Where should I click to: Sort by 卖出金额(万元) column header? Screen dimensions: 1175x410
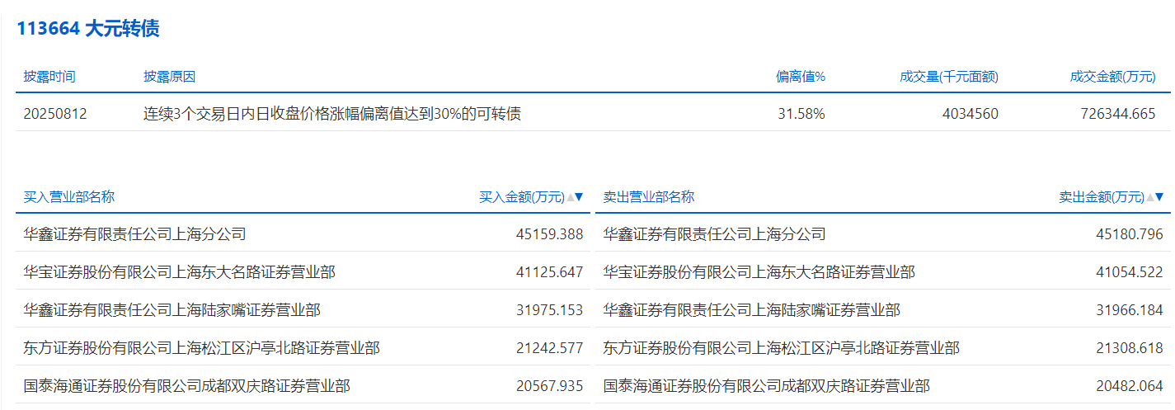pyautogui.click(x=1102, y=197)
